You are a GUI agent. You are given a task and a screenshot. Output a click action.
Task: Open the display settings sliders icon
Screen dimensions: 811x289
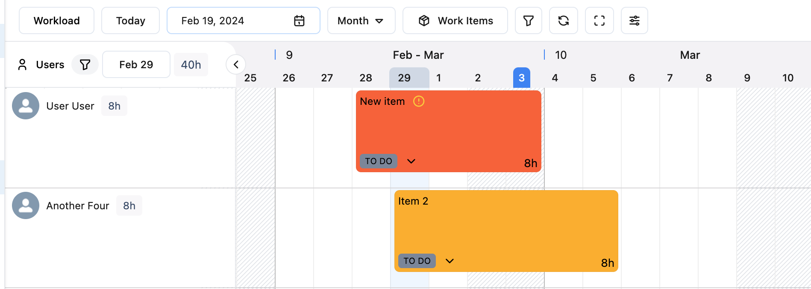(x=634, y=20)
